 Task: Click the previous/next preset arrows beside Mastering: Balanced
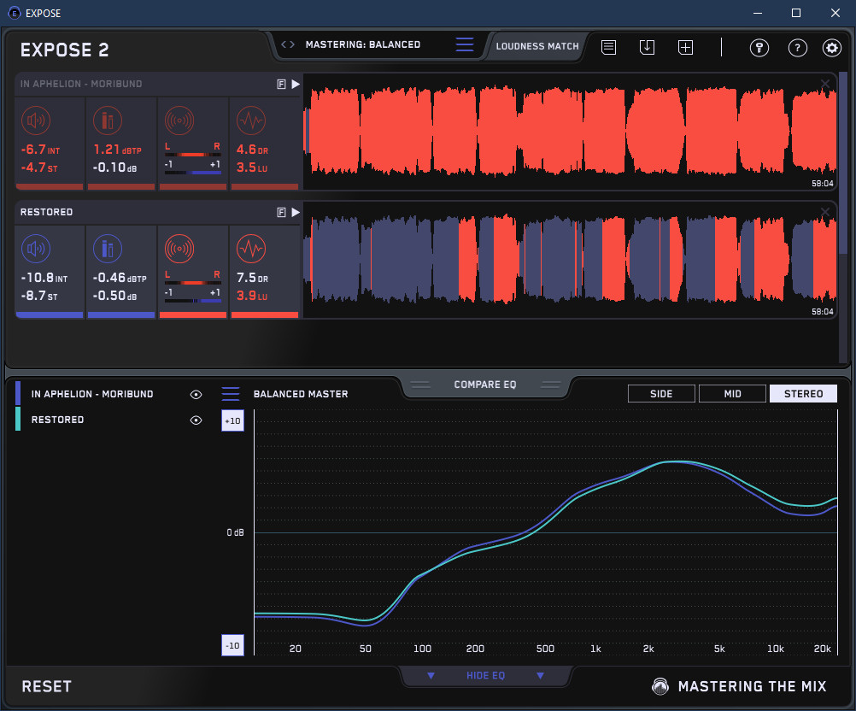[288, 44]
